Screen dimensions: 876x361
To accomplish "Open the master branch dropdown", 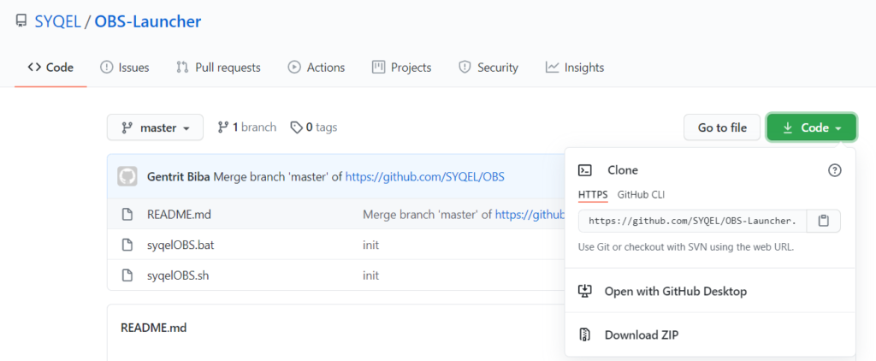I will (156, 127).
